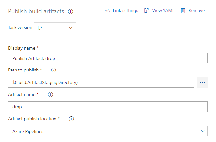Click the Publish build artifacts heading
Viewport: 216px width, 142px height.
click(36, 12)
